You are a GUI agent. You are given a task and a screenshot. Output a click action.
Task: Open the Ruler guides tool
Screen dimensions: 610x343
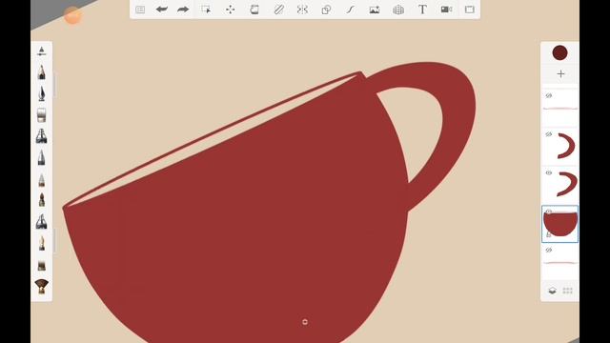point(278,10)
